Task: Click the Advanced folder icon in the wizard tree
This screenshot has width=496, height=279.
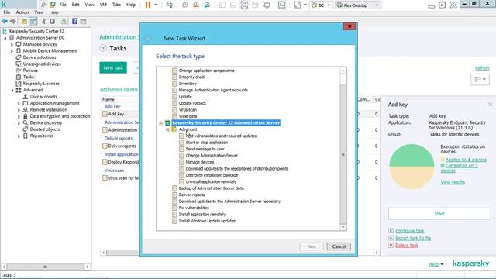Action: pyautogui.click(x=174, y=129)
